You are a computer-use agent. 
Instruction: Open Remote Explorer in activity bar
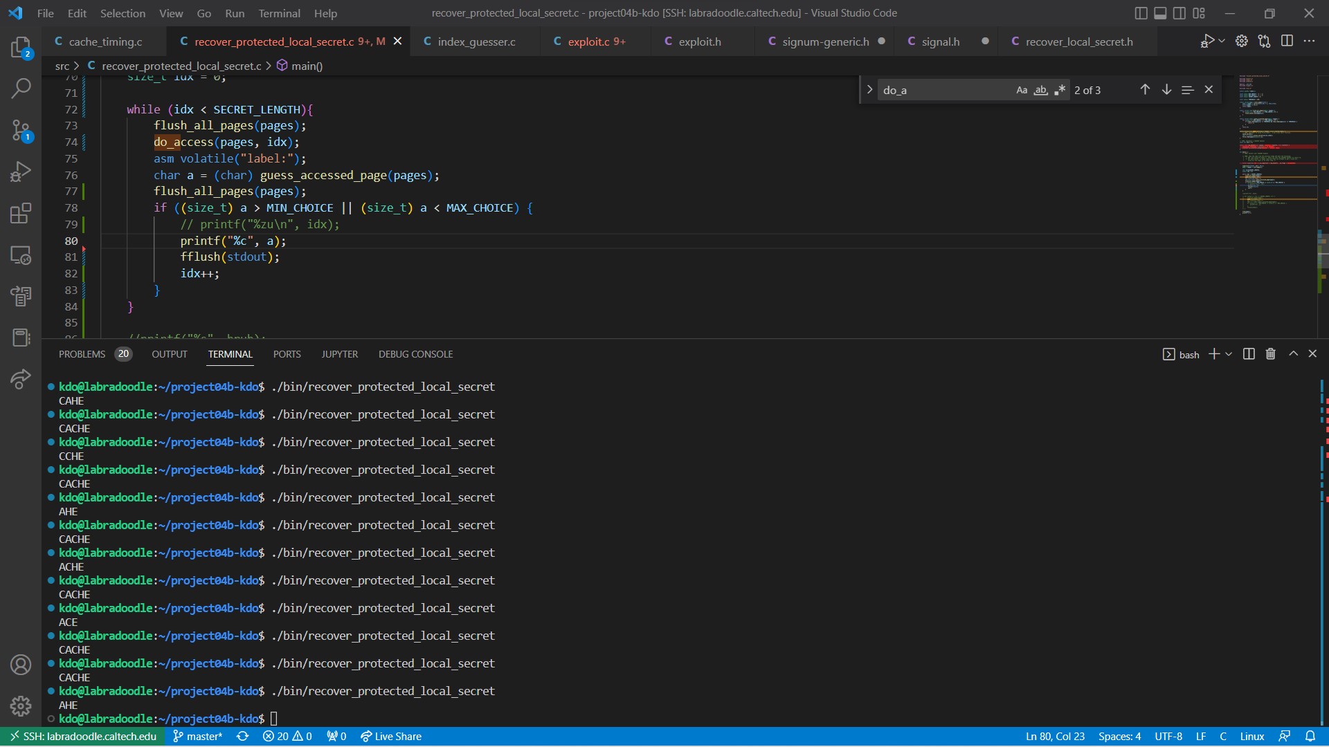click(21, 255)
